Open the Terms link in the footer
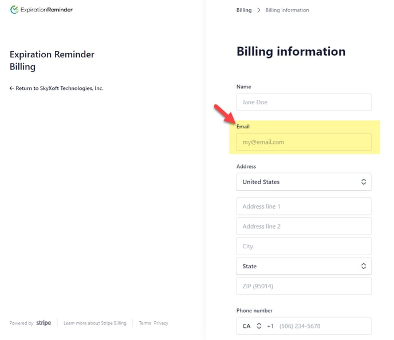Image resolution: width=394 pixels, height=340 pixels. tap(145, 323)
